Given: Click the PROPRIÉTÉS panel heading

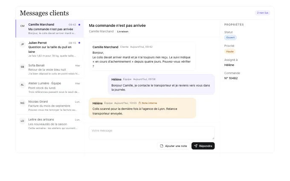Looking at the screenshot, I should (x=234, y=25).
